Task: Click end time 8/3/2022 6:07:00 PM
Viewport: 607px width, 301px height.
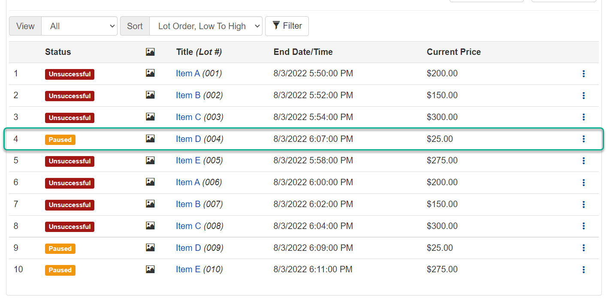Action: tap(313, 139)
